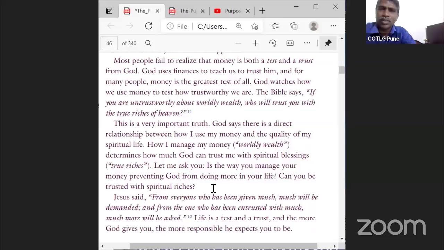Click scroll up arrow of PDF
Viewport: 444px width, 250px height.
point(342,38)
